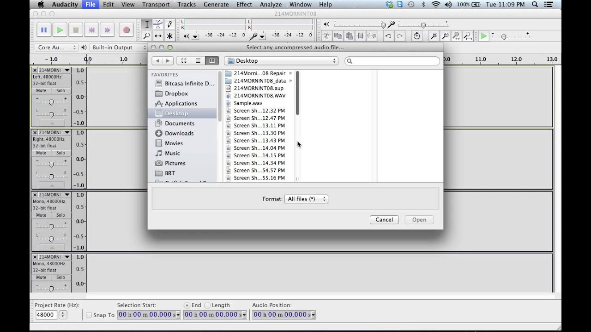
Task: Select the Multi-Tool asterisk icon
Action: 169,36
